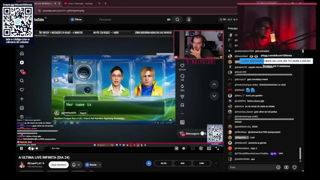Open comments on the TikTok video
This screenshot has width=320, height=180.
click(x=182, y=76)
